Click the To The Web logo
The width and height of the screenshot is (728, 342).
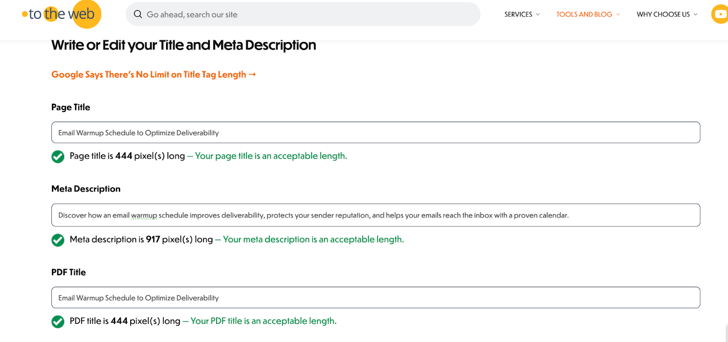61,14
